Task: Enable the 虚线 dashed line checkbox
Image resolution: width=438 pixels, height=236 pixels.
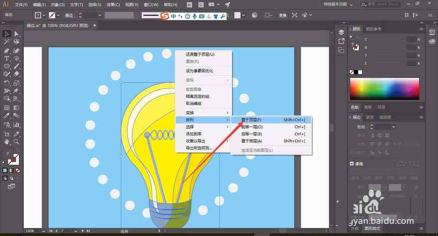Action: (x=352, y=164)
